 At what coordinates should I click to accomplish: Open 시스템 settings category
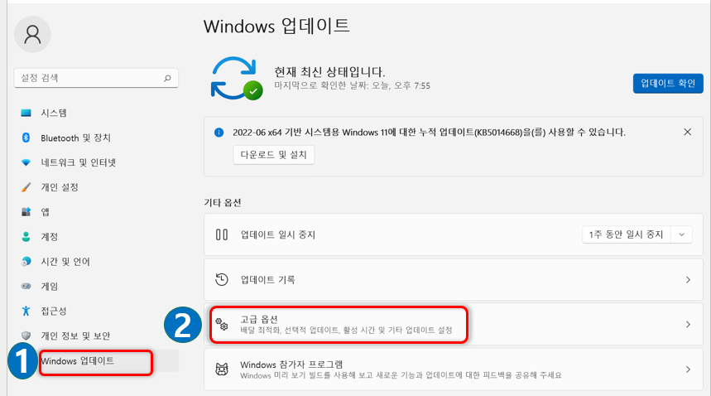click(x=96, y=113)
